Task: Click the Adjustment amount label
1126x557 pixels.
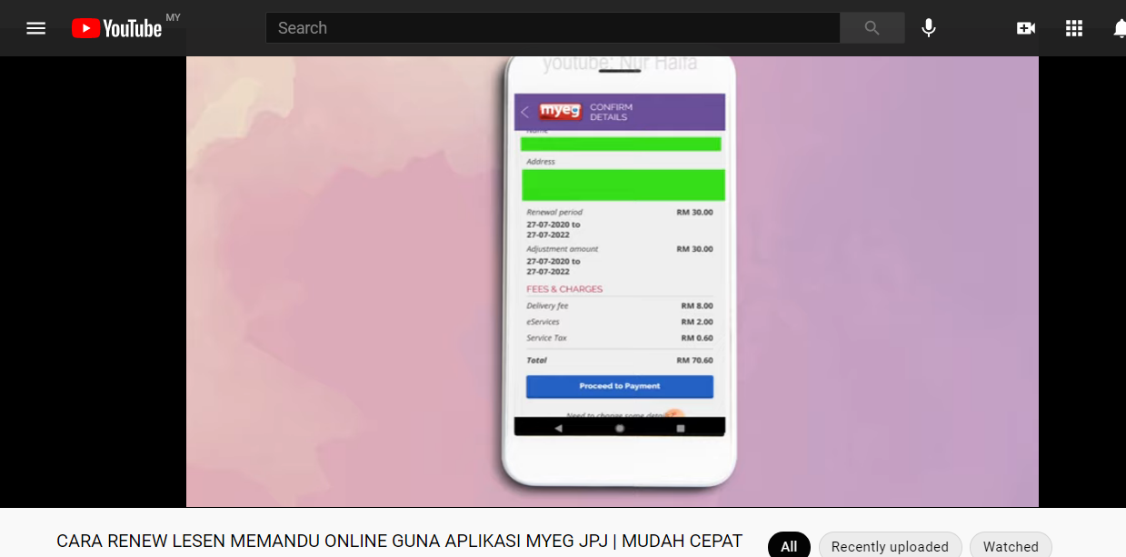Action: click(x=563, y=249)
